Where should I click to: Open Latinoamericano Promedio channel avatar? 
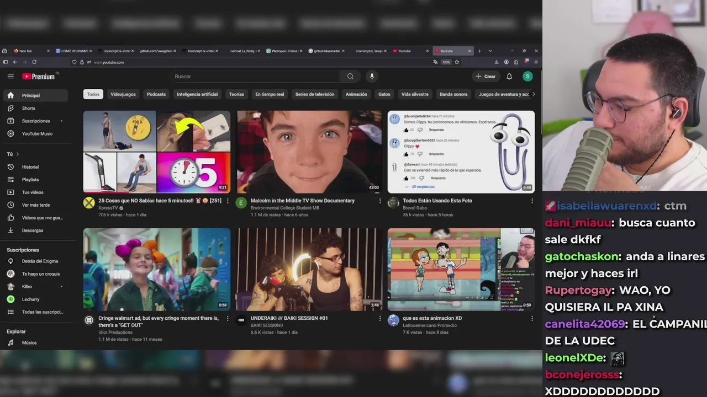(393, 320)
